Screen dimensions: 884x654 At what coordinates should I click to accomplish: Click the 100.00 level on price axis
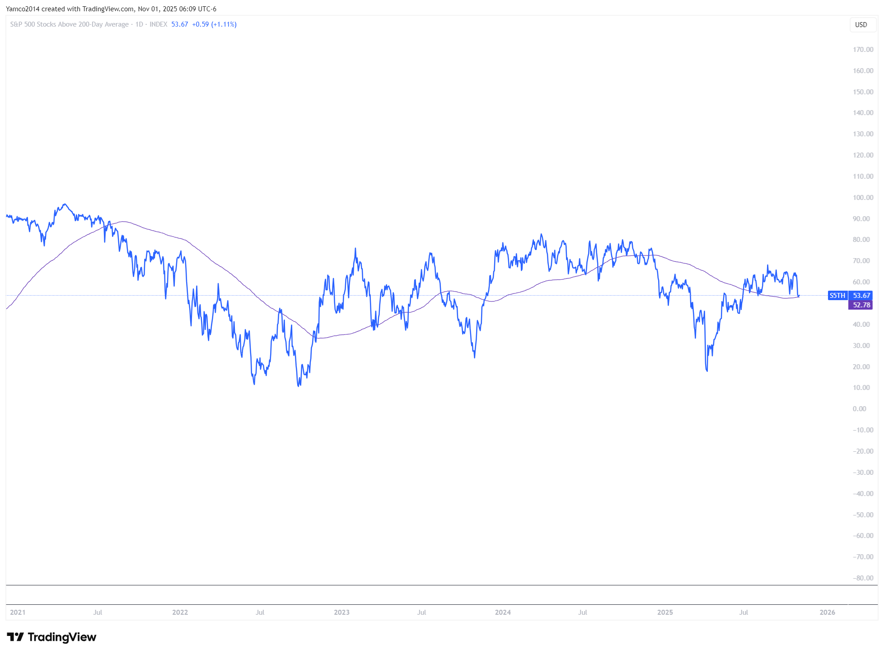(x=863, y=198)
